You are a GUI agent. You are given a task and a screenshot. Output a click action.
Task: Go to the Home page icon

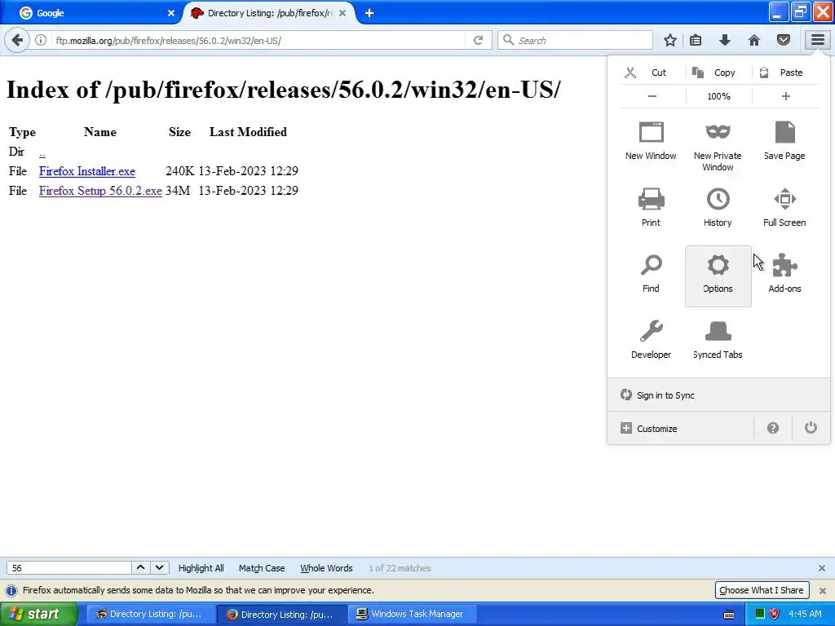point(754,40)
